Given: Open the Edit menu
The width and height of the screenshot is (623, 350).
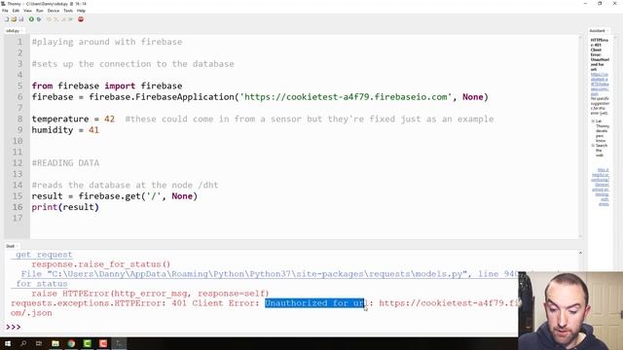Looking at the screenshot, I should 16,11.
